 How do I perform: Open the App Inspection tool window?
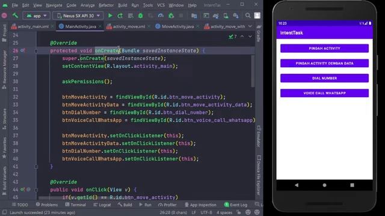(x=200, y=205)
